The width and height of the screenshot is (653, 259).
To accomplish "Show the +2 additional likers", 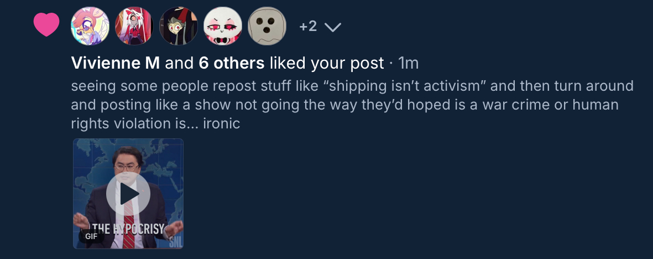I will click(308, 26).
